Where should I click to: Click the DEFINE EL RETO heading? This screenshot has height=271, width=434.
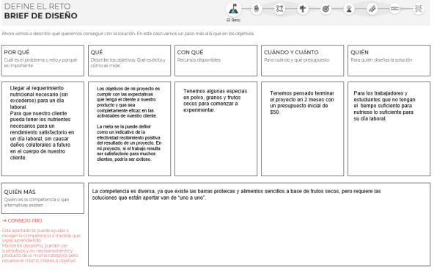click(x=37, y=6)
